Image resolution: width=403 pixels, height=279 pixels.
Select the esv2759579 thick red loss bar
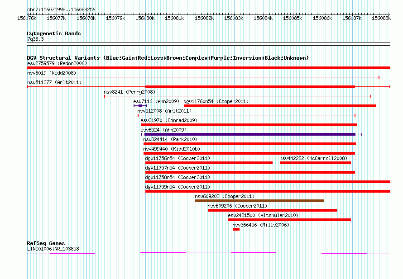[x=208, y=68]
